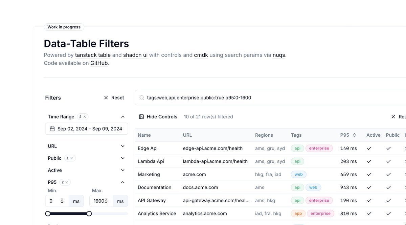Click the "Work in progress" badge
The height and width of the screenshot is (225, 406).
(64, 27)
